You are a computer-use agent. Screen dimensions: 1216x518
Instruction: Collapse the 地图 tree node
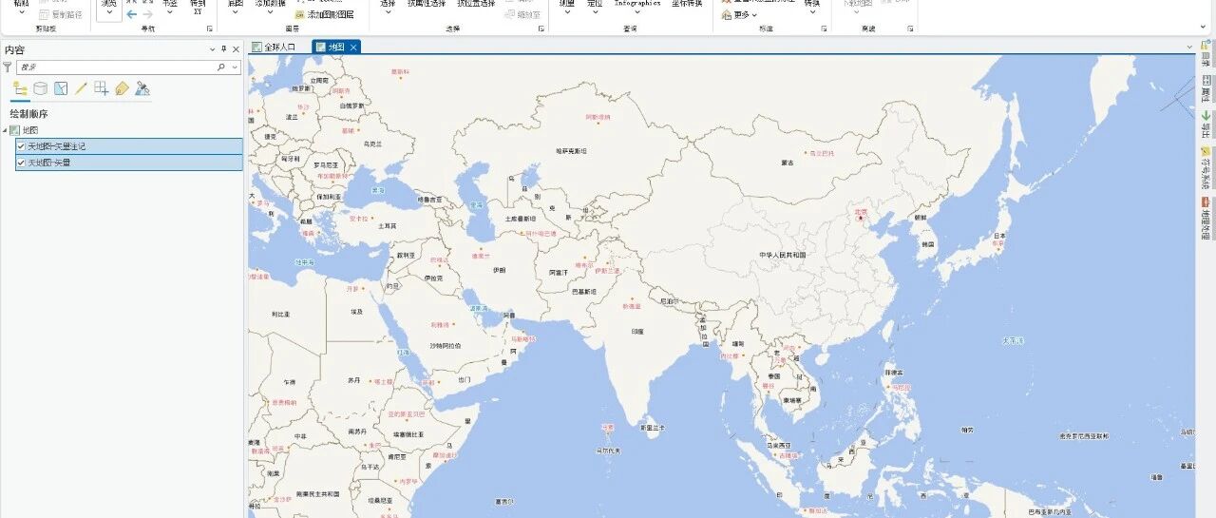(4, 130)
